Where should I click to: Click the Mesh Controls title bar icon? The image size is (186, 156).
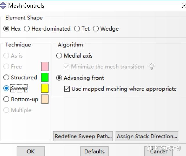point(3,5)
